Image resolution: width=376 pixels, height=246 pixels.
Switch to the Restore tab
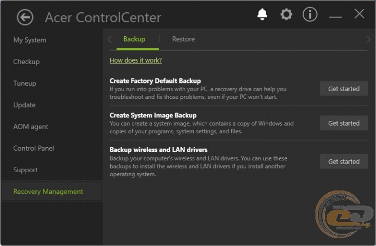pyautogui.click(x=183, y=39)
